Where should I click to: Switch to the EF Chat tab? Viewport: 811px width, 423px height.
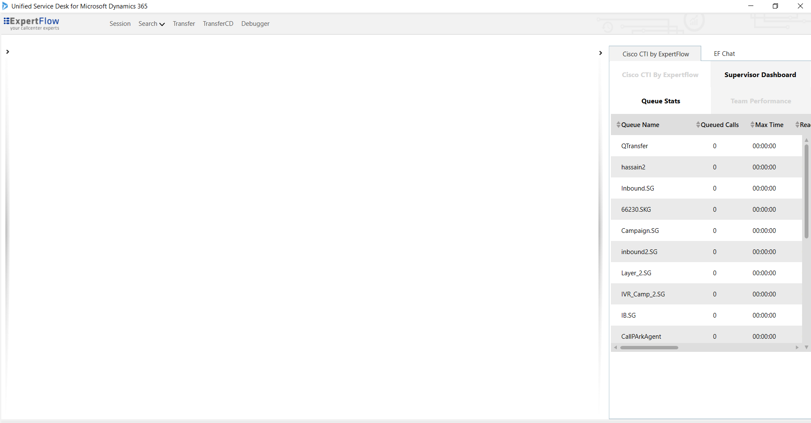point(724,53)
